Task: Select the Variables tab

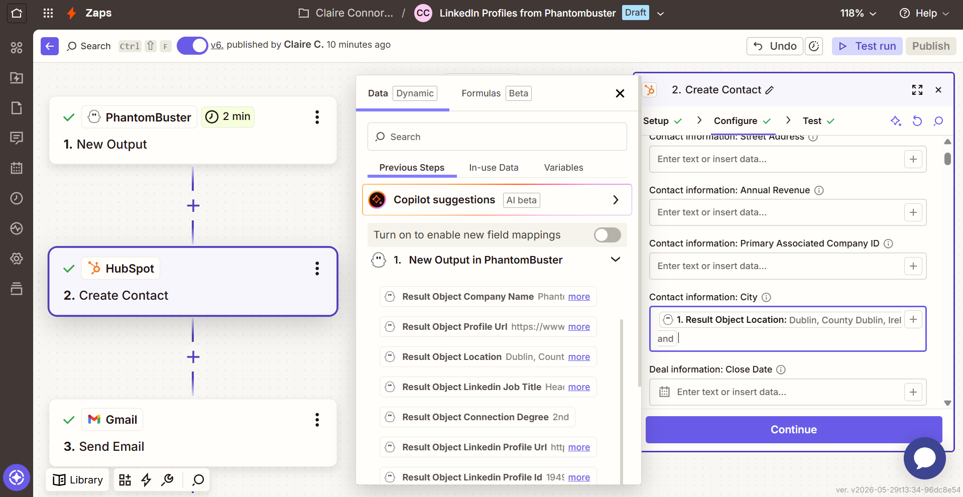Action: [563, 168]
